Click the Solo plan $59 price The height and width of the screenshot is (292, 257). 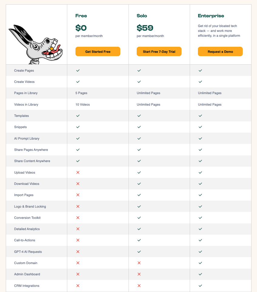(145, 28)
